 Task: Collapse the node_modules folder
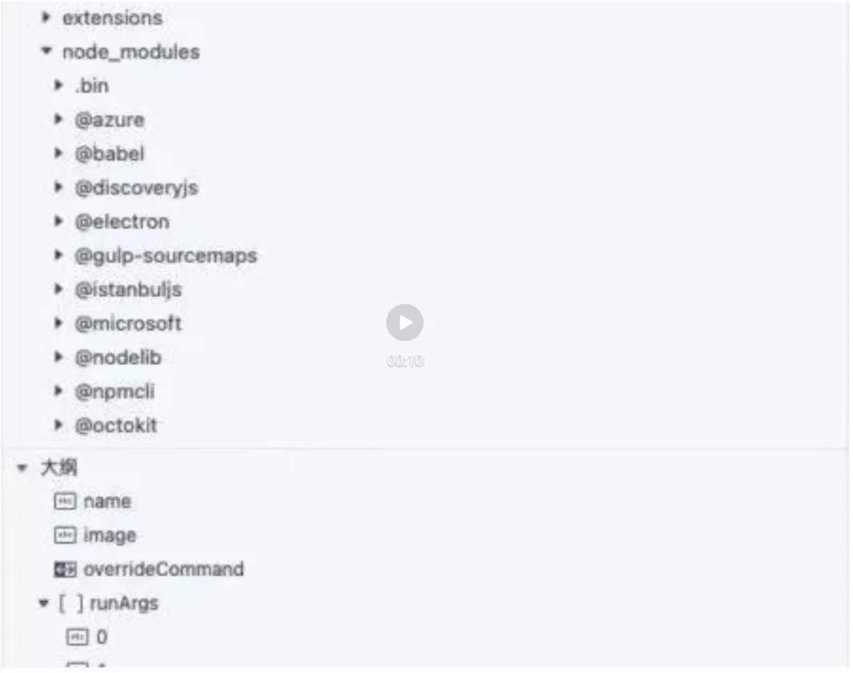pos(46,51)
